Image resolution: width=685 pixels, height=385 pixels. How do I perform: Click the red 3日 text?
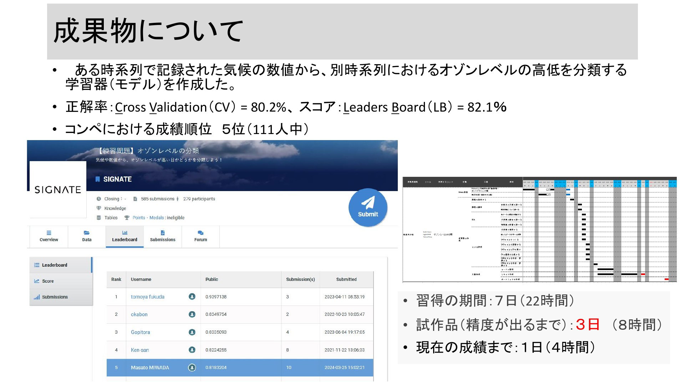click(x=588, y=325)
